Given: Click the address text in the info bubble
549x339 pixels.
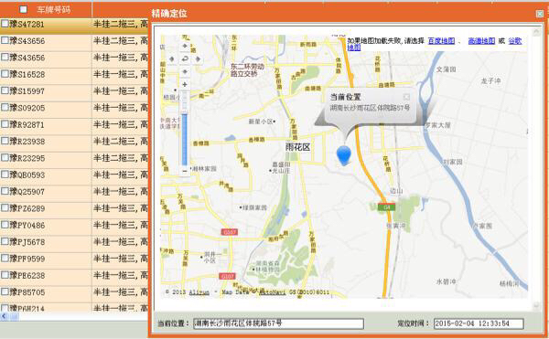Looking at the screenshot, I should click(370, 108).
